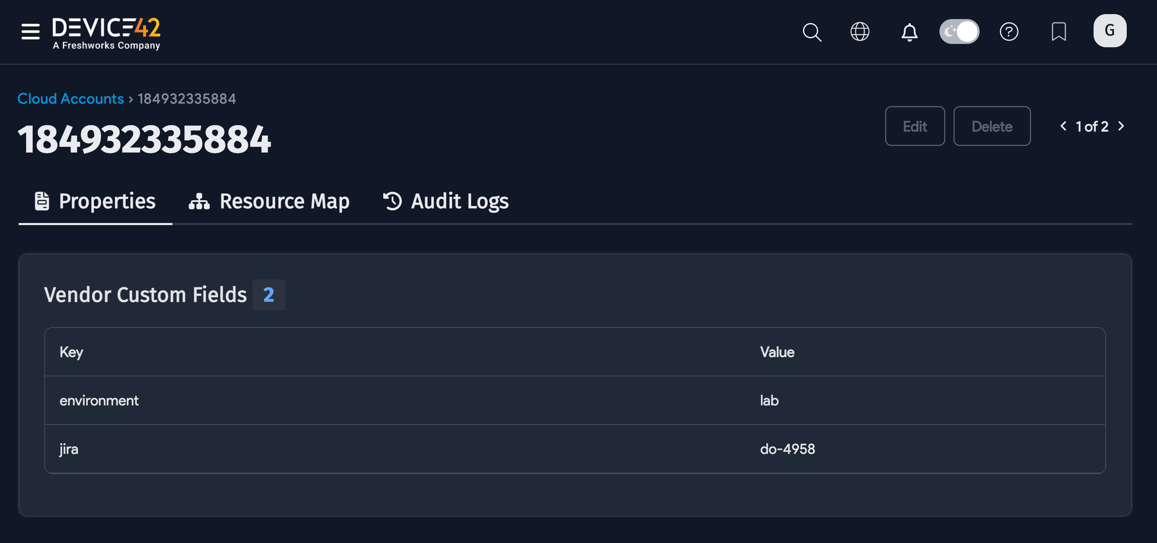Open saved bookmarks

[1059, 32]
